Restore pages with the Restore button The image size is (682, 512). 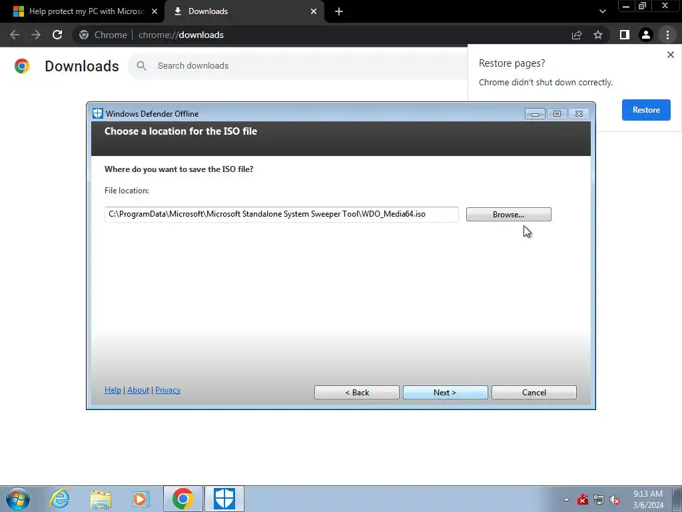click(646, 110)
